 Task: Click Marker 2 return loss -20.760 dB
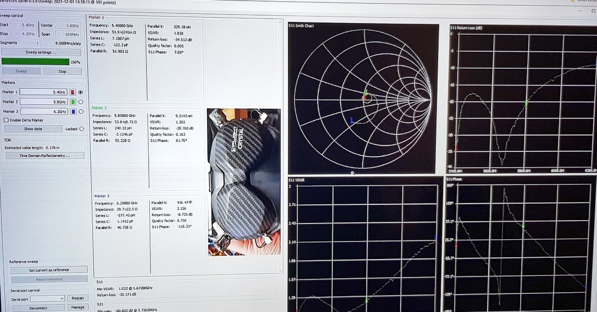tap(184, 129)
